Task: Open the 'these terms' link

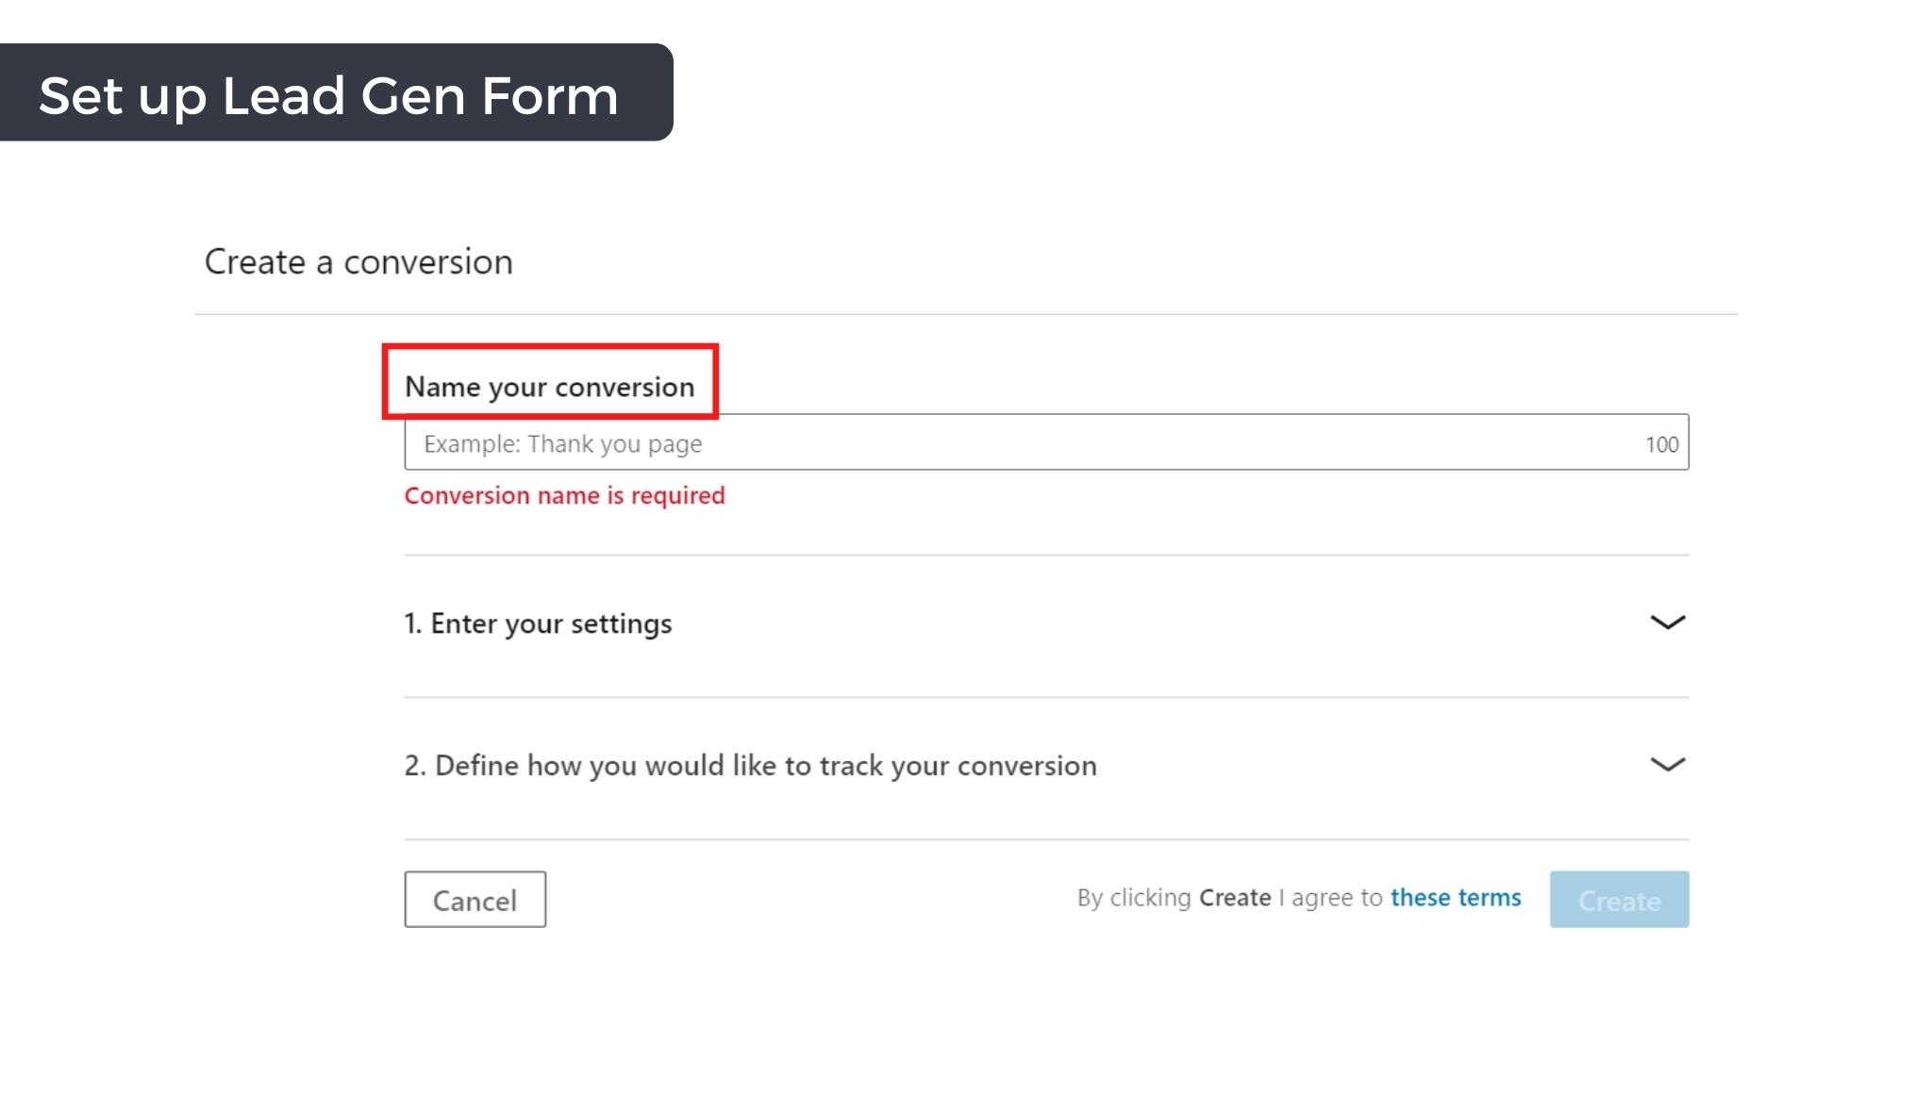Action: coord(1456,898)
